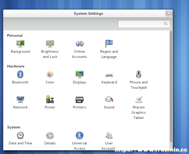
Task: Click the "Keyboard" label text
Action: (x=109, y=82)
